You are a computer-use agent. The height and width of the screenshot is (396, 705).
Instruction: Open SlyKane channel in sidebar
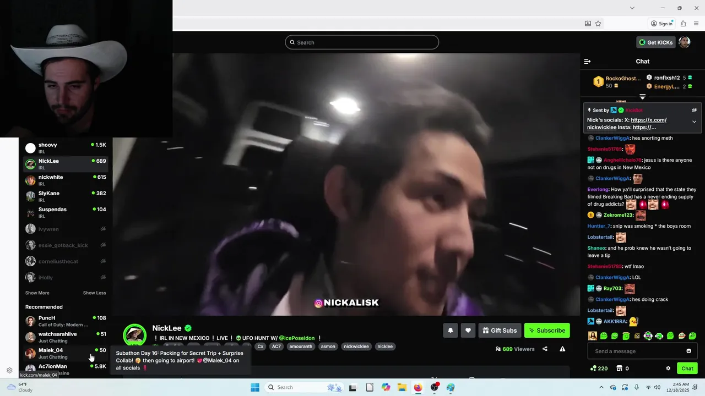(x=65, y=196)
